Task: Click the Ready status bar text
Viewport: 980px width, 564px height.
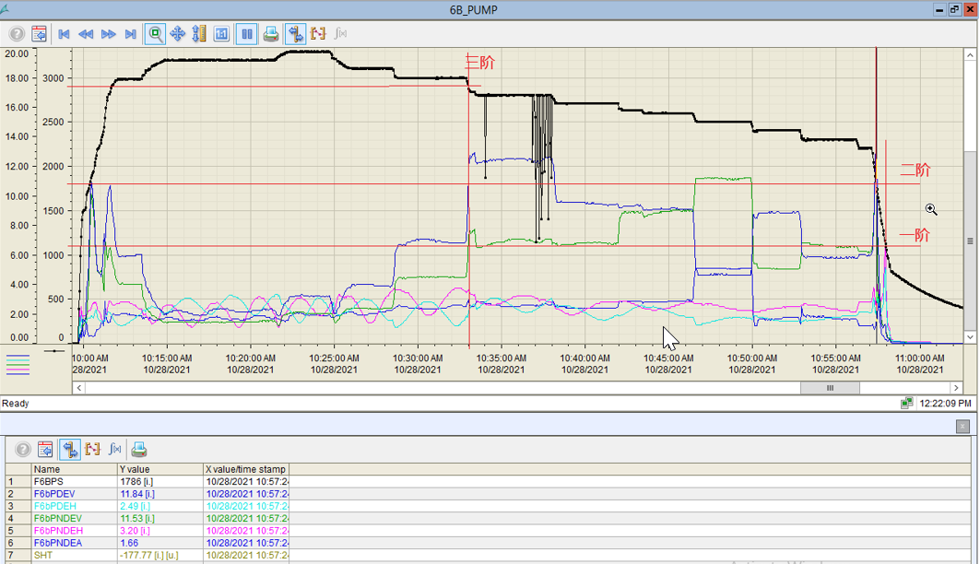Action: 16,403
